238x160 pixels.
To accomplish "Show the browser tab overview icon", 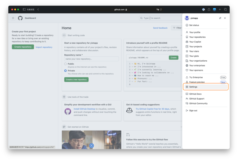I will point(225,10).
